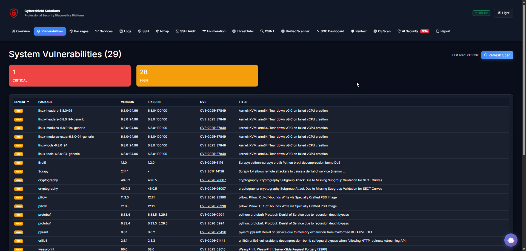Filter by the red CRITICAL card
This screenshot has height=251, width=526.
pos(70,76)
